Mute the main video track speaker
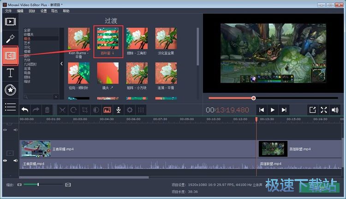Screen dimensions: 346x199 coord(15,160)
